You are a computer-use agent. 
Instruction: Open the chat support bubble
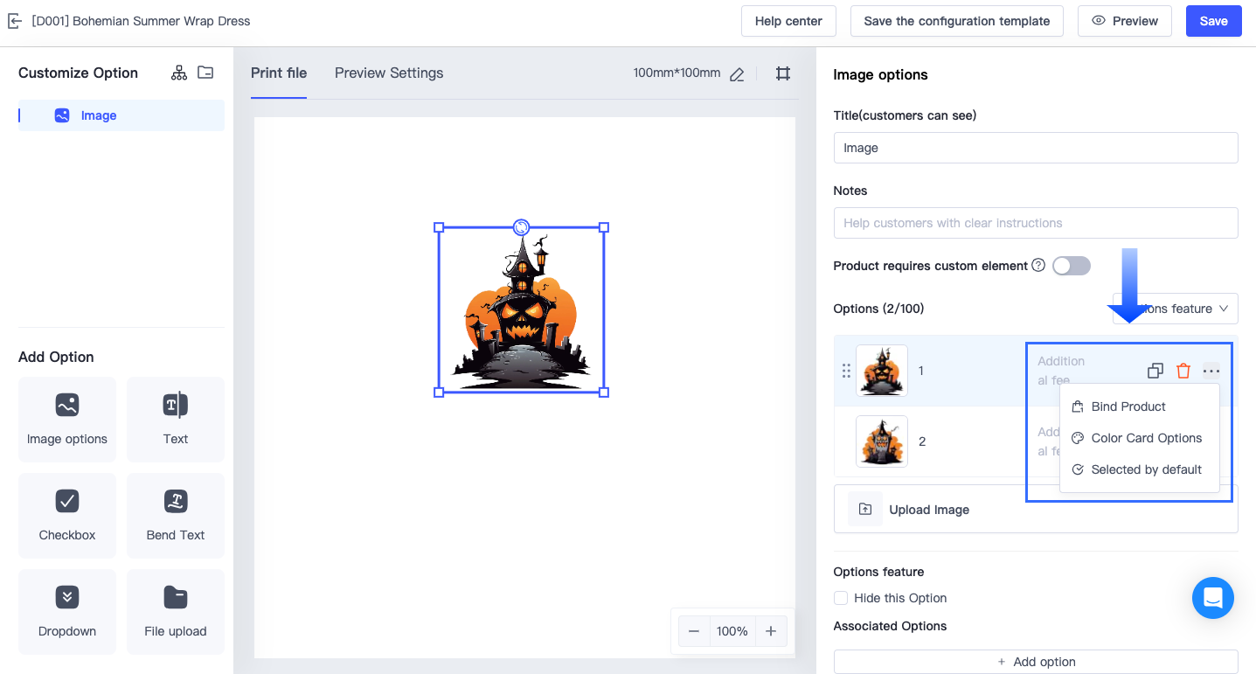[x=1212, y=598]
